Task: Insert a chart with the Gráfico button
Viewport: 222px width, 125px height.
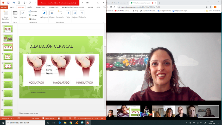Action: [33, 19]
